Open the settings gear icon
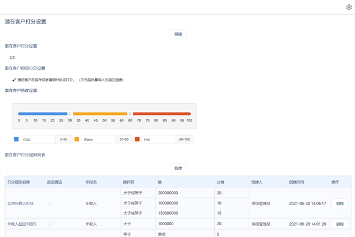This screenshot has height=237, width=355. (349, 7)
